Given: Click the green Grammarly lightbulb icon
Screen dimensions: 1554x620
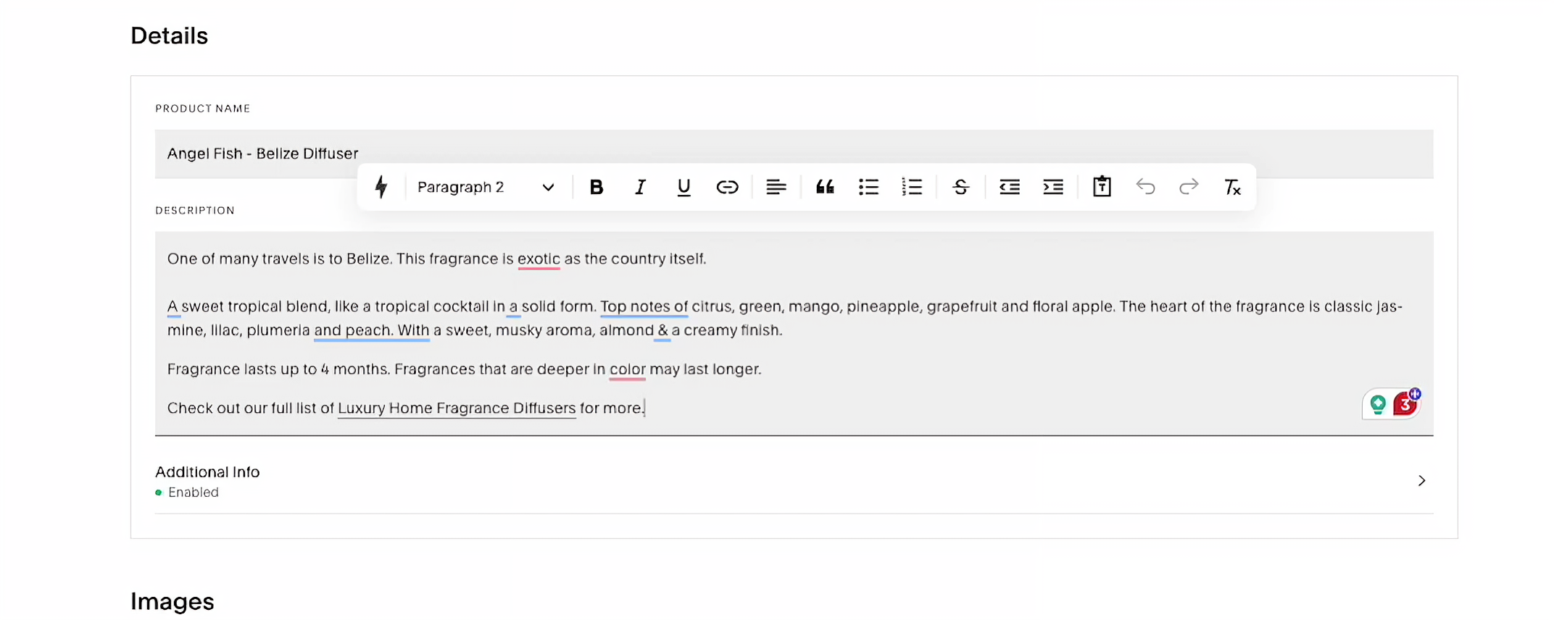Looking at the screenshot, I should pyautogui.click(x=1378, y=404).
